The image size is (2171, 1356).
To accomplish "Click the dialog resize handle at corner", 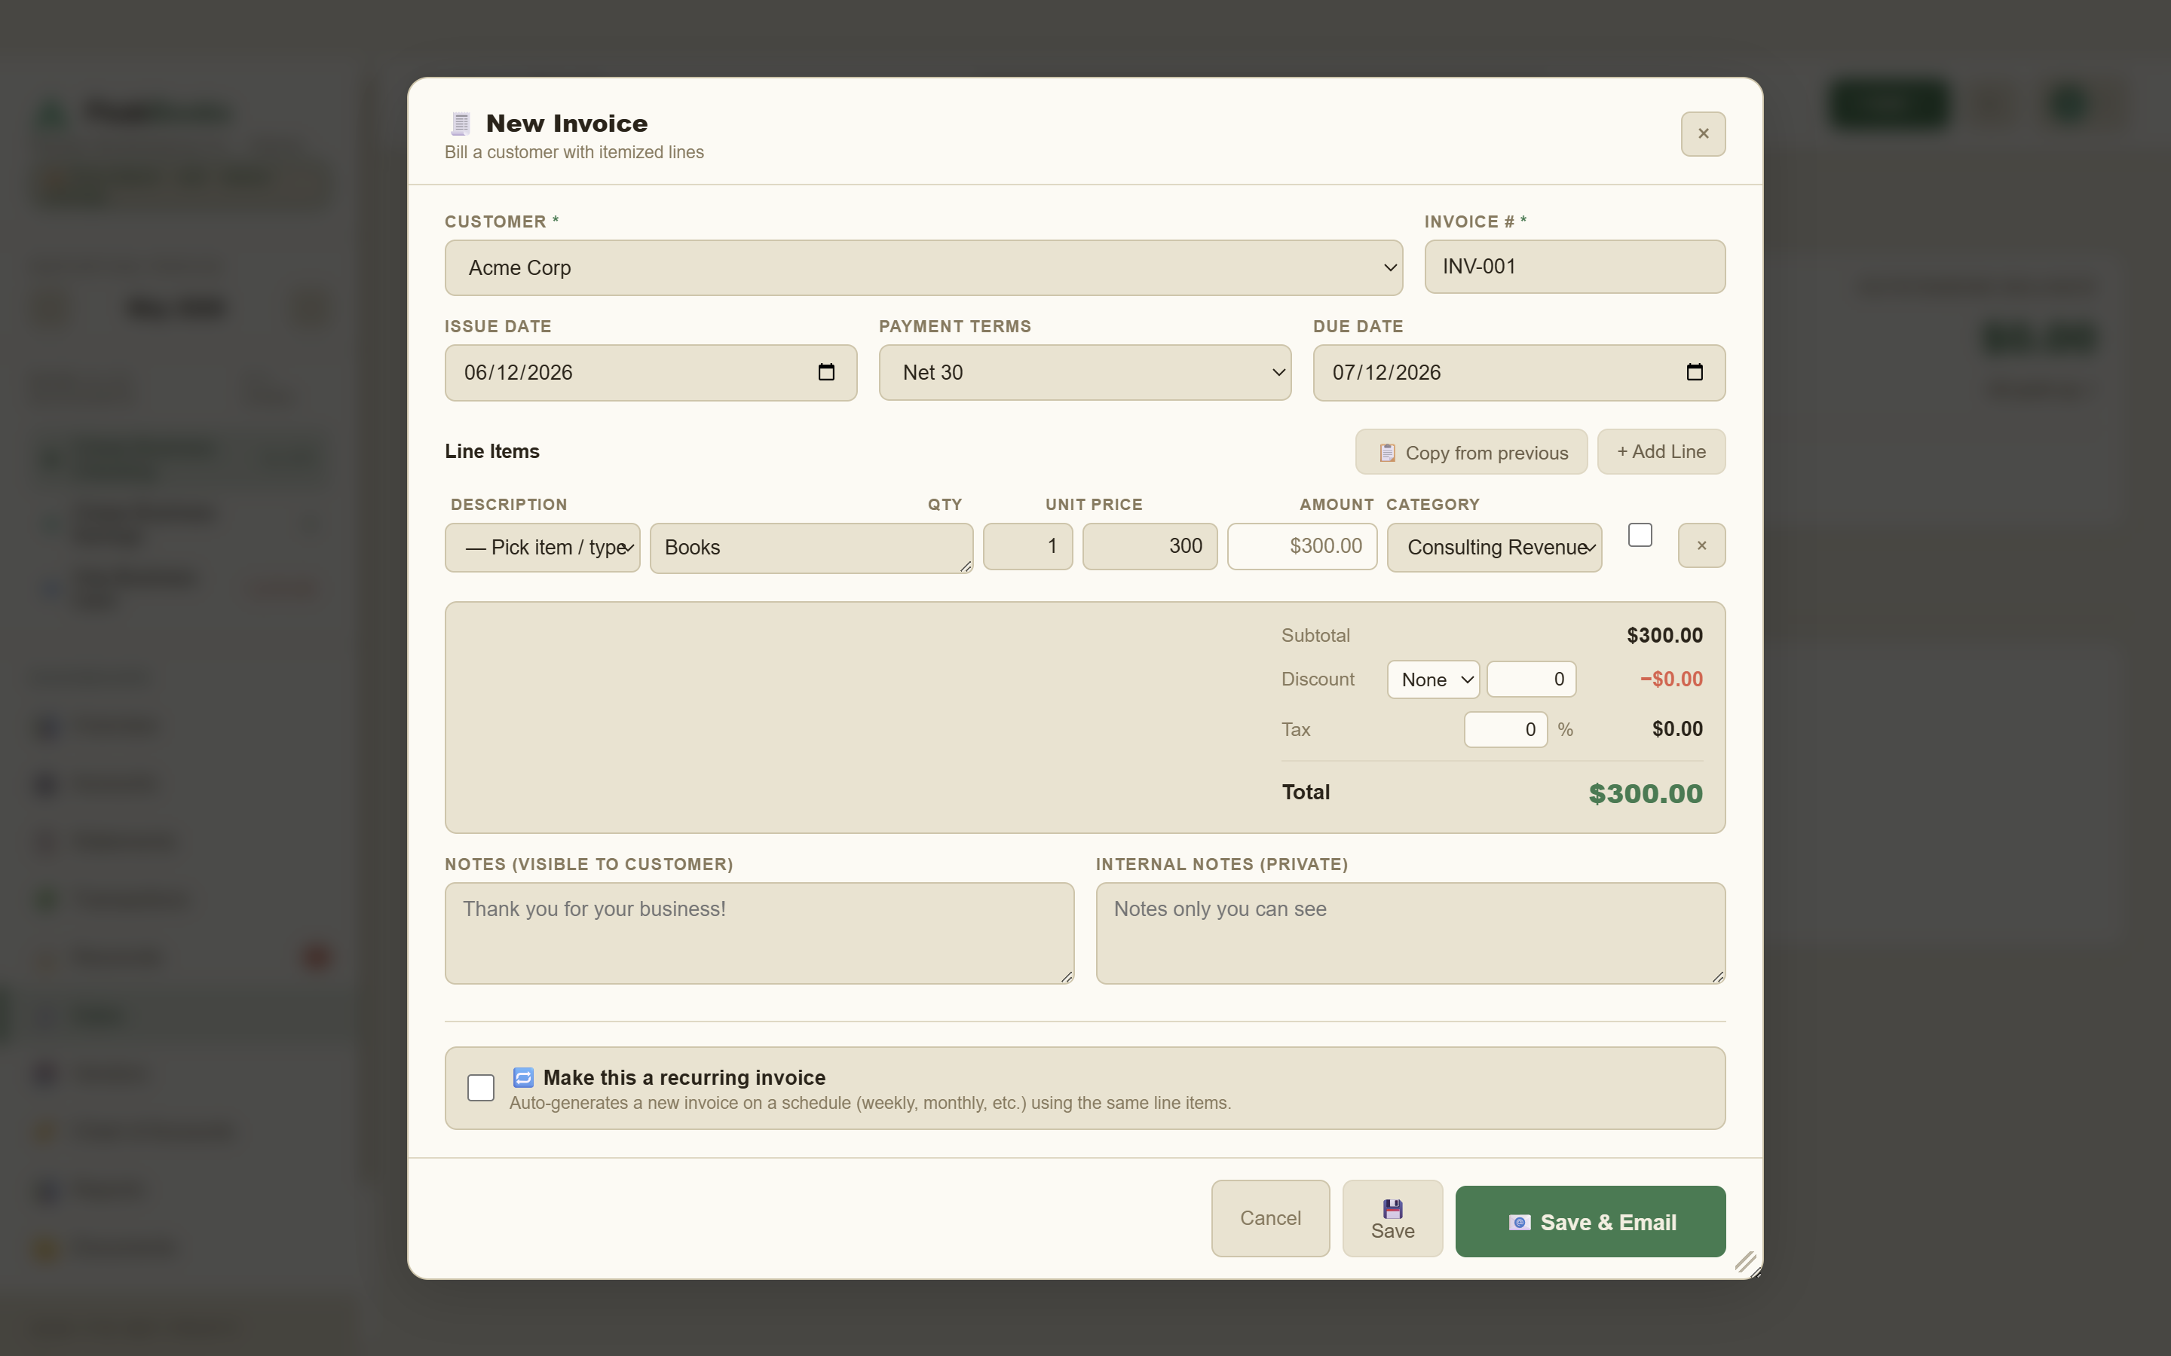I will click(1747, 1263).
